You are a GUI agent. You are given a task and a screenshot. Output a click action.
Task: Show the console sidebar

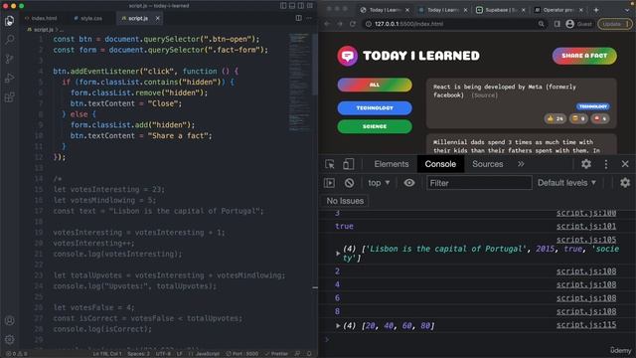click(329, 183)
